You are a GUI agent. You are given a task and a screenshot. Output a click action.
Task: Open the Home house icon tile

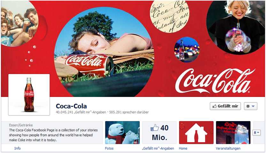(196, 133)
